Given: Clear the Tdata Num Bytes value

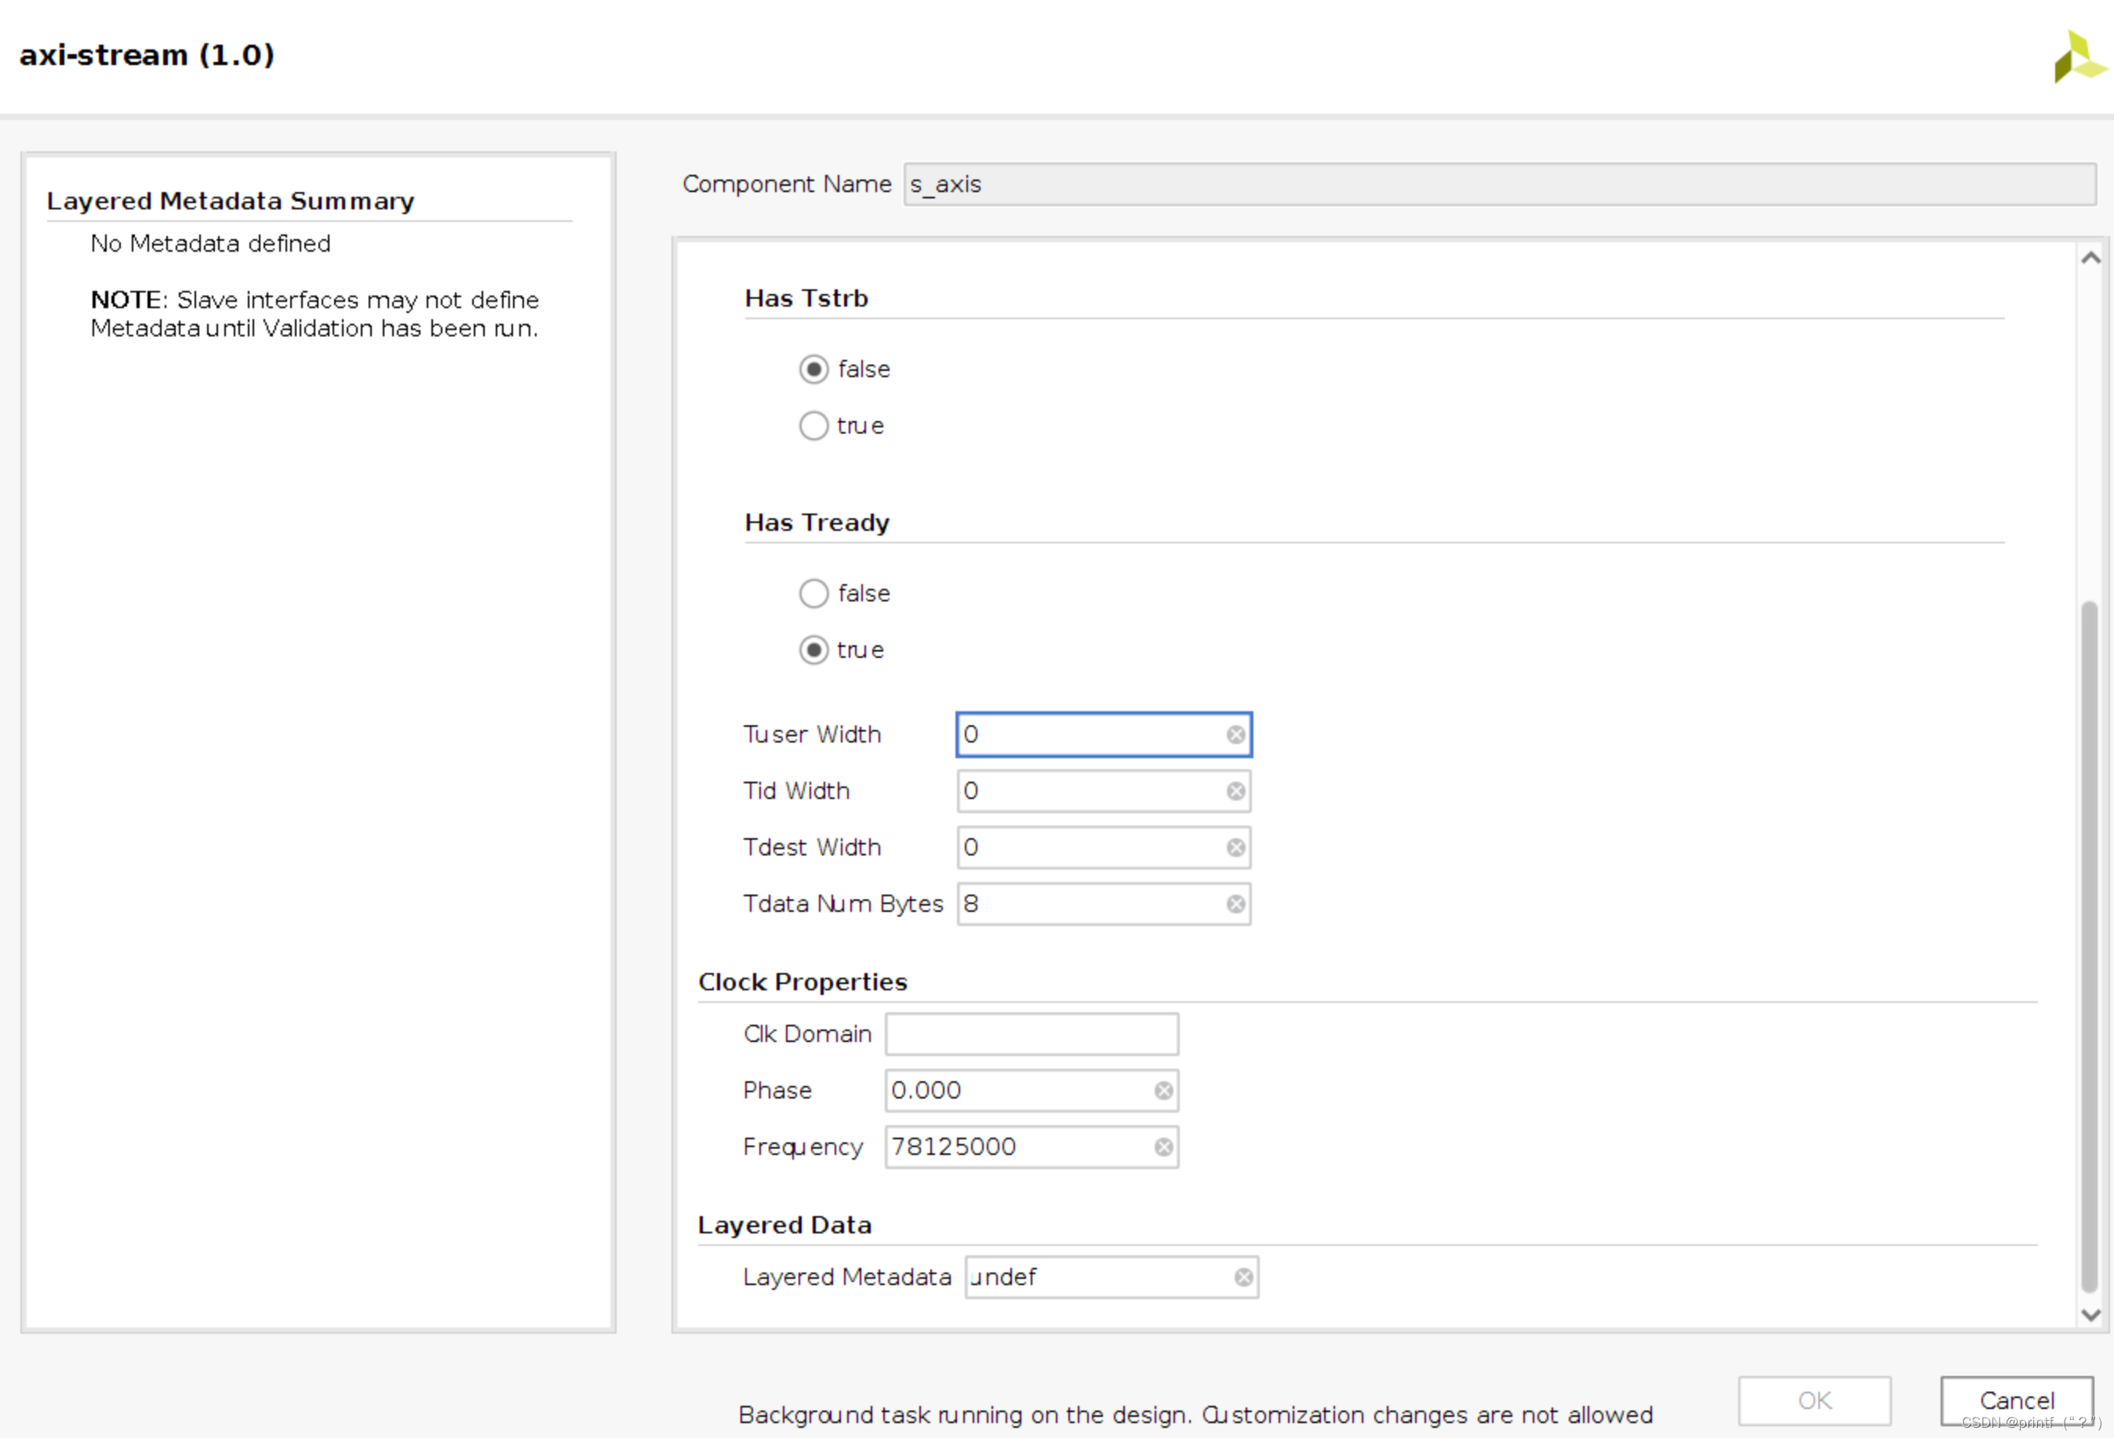Looking at the screenshot, I should (1235, 903).
